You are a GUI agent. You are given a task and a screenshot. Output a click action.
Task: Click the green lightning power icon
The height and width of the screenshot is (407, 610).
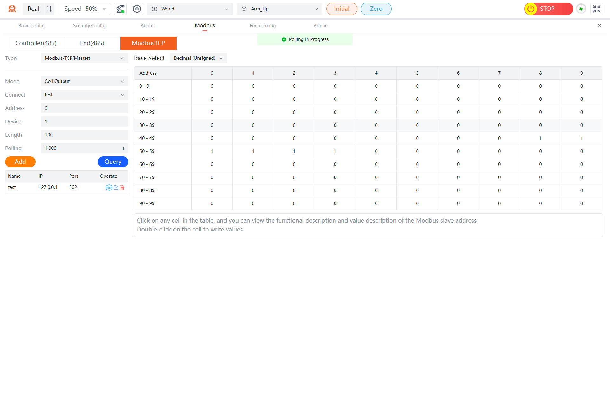point(581,9)
